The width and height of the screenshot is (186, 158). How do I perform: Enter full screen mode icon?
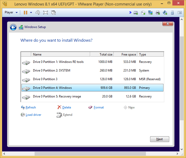tap(46, 13)
